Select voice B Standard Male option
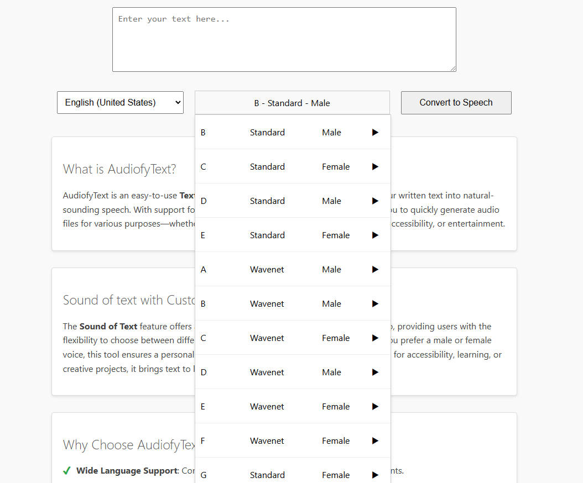The image size is (583, 483). point(293,132)
